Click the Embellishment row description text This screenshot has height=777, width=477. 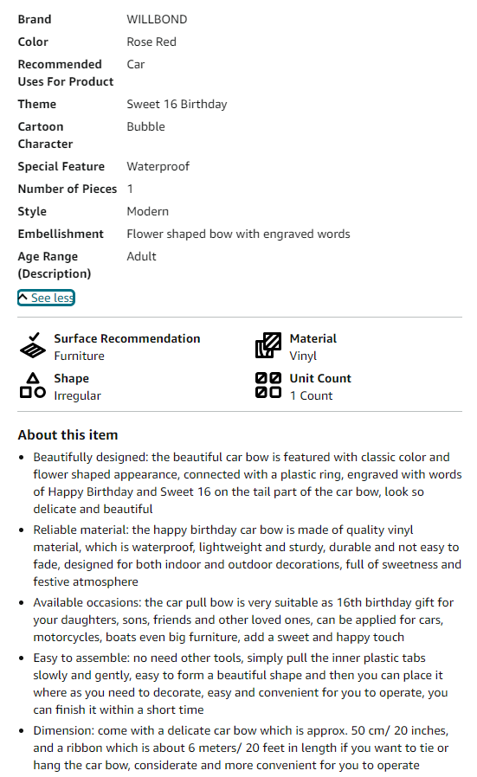tap(238, 234)
